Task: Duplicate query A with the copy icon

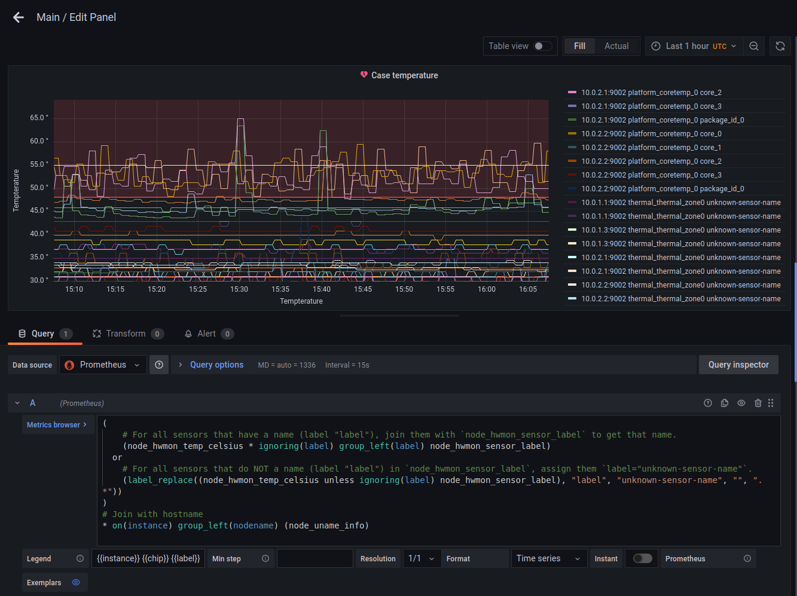Action: [x=725, y=403]
